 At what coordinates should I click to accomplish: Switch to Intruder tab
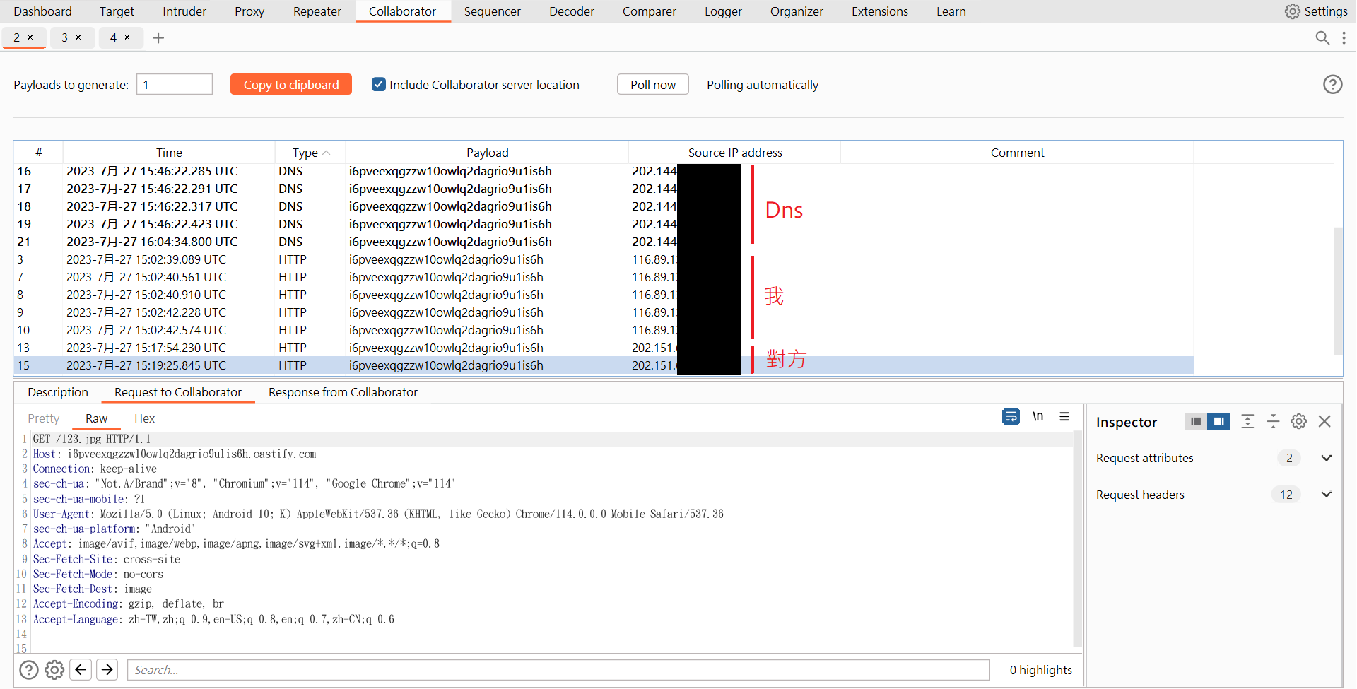[x=184, y=11]
